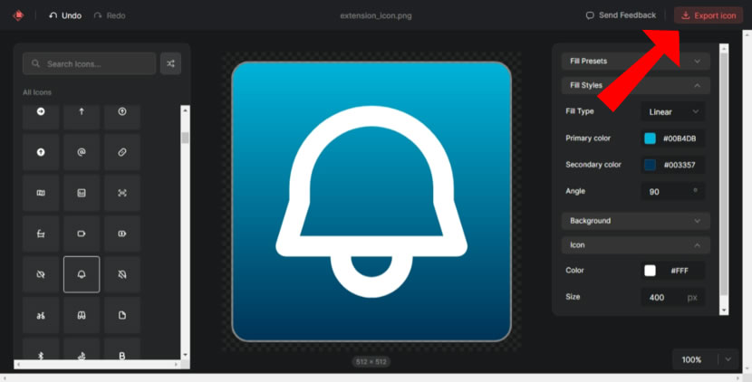Collapse the Fill Styles section
752x382 pixels.
tap(635, 85)
